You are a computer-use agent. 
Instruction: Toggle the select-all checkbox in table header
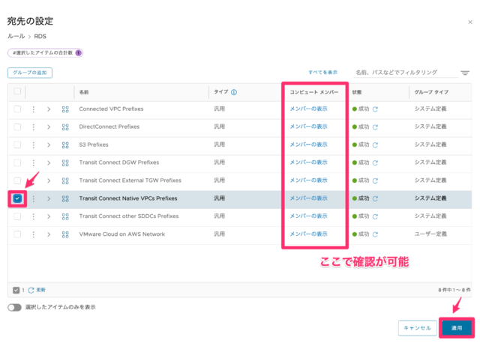[17, 91]
